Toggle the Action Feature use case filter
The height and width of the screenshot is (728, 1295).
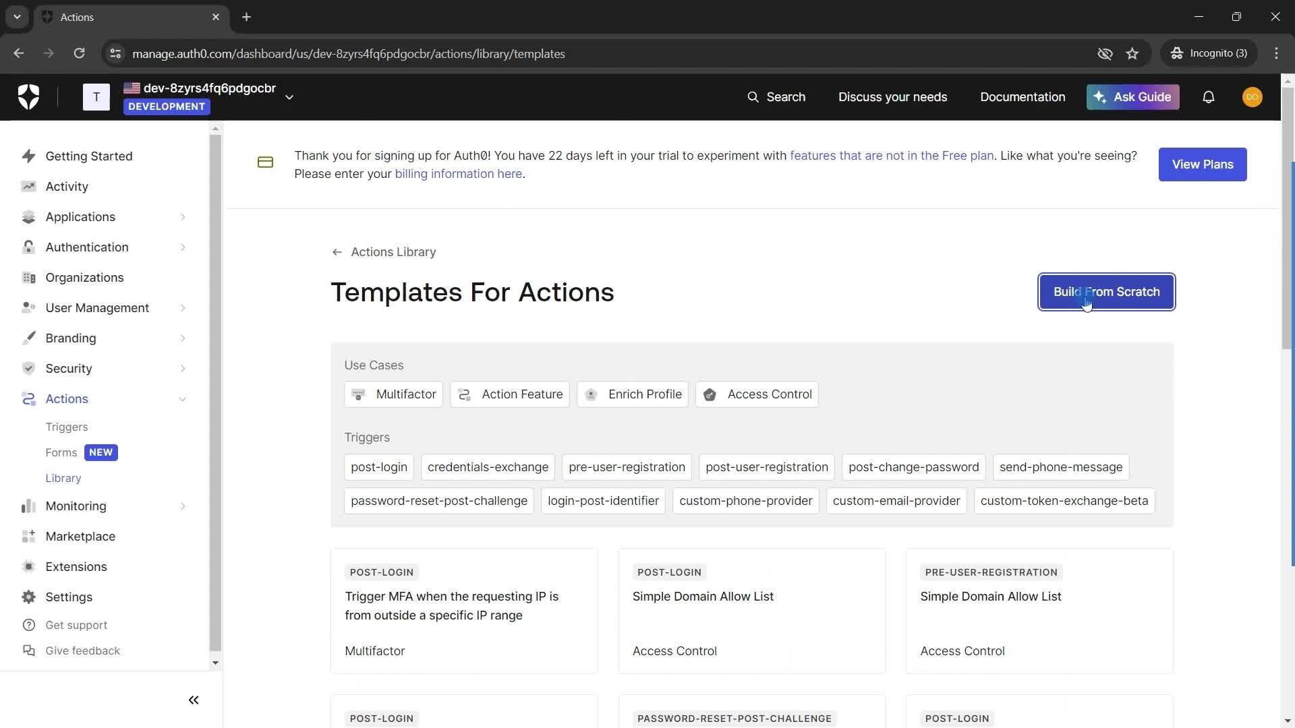[x=510, y=395]
